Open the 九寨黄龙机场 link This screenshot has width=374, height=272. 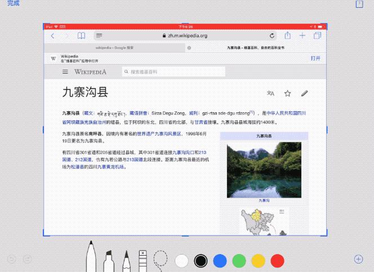point(111,166)
